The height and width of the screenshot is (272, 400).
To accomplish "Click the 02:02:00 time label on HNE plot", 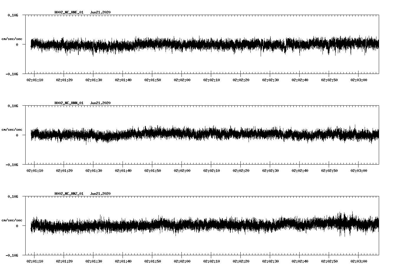I will coord(182,80).
